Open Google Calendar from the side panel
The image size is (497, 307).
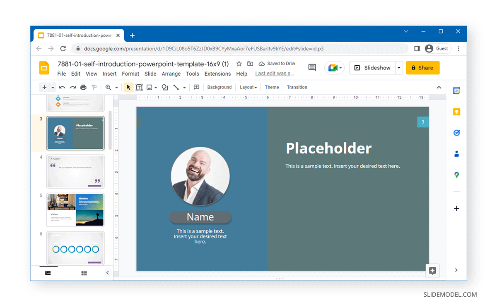[456, 90]
